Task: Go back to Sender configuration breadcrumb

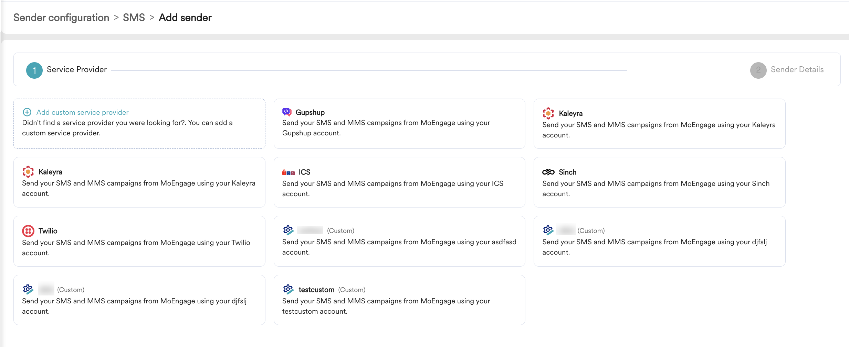Action: point(61,18)
